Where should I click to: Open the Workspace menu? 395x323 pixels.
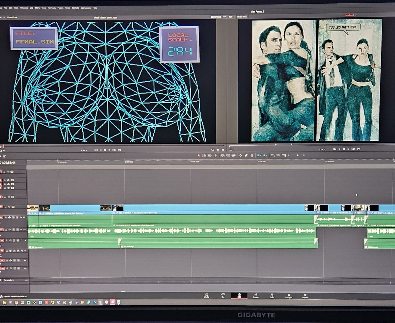click(86, 8)
